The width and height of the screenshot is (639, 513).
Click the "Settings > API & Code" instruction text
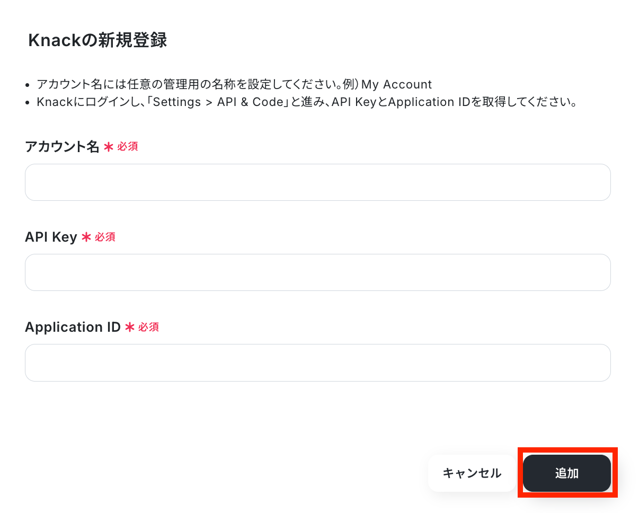[x=219, y=102]
